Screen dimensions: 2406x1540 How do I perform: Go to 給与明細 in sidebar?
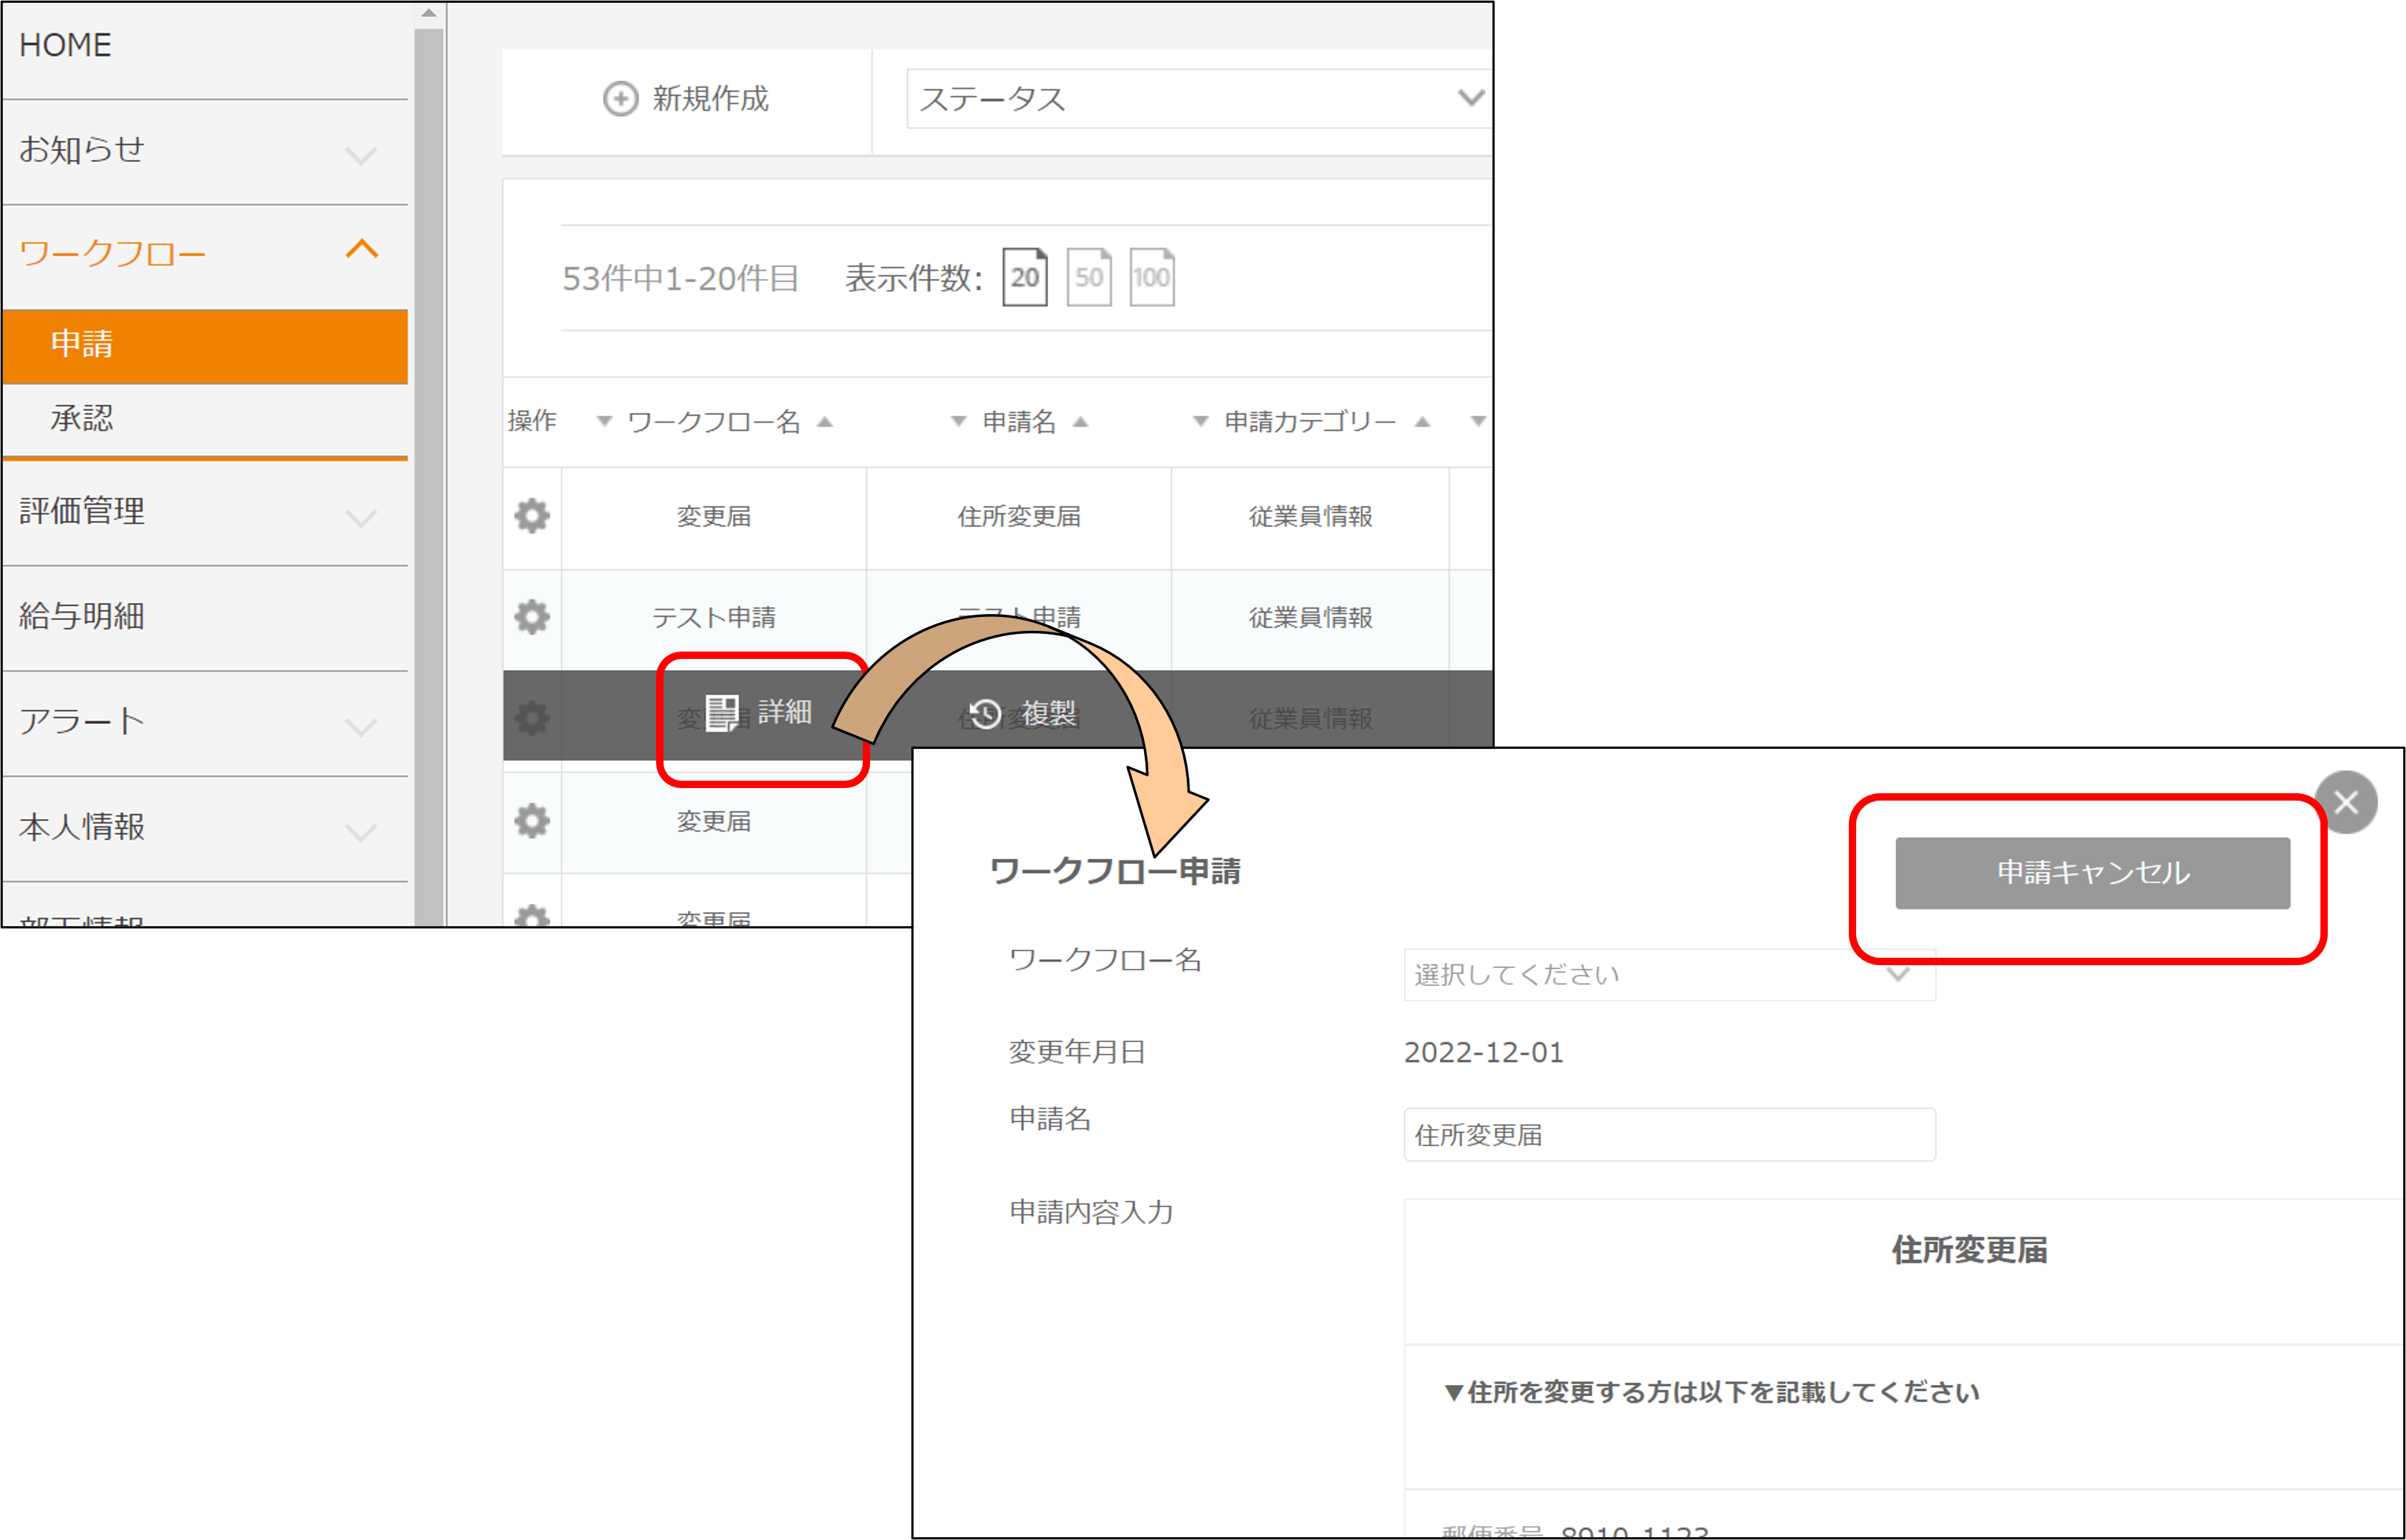(x=82, y=616)
